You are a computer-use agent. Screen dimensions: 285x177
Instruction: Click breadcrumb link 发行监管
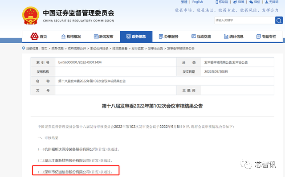138,49
